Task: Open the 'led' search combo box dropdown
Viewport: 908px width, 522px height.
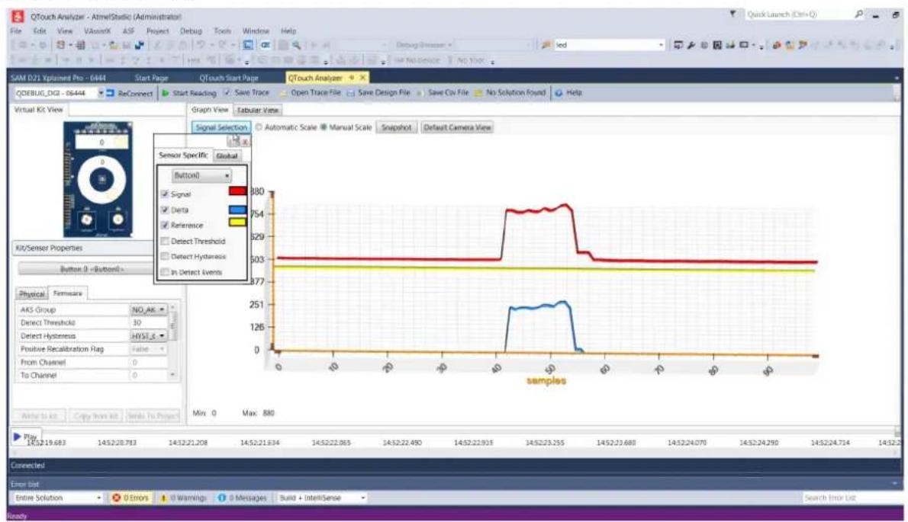Action: point(661,45)
